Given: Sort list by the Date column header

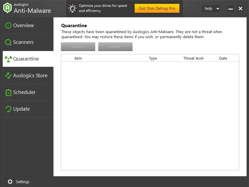Looking at the screenshot, I should click(223, 58).
